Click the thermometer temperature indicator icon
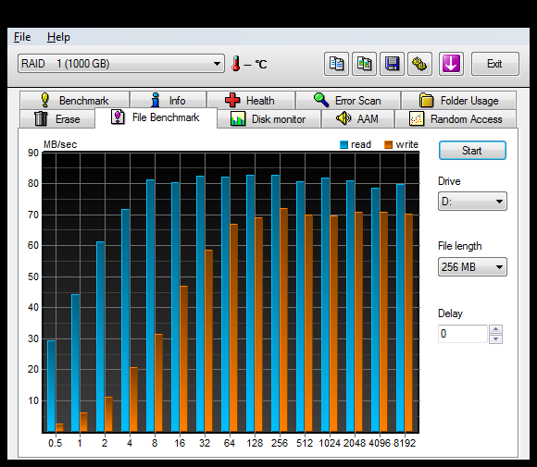The width and height of the screenshot is (537, 467). [235, 64]
